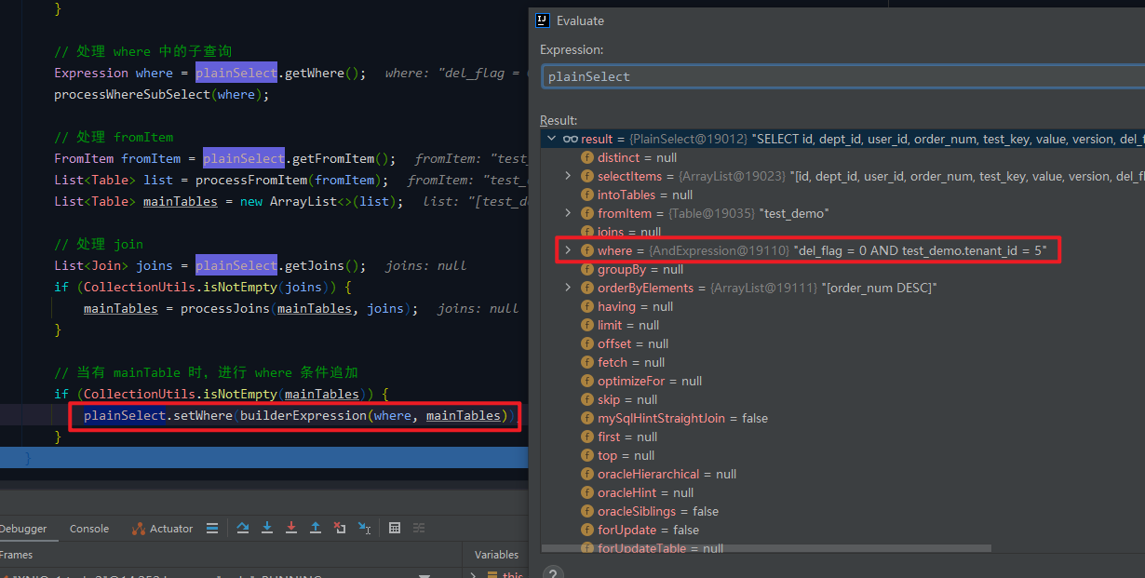The height and width of the screenshot is (578, 1145).
Task: Open the Evaluate Expression calculator icon
Action: [x=395, y=528]
